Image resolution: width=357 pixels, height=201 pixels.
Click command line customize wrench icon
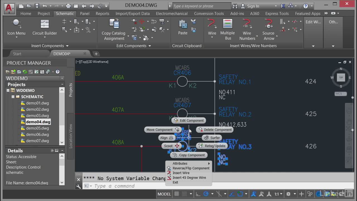click(79, 186)
